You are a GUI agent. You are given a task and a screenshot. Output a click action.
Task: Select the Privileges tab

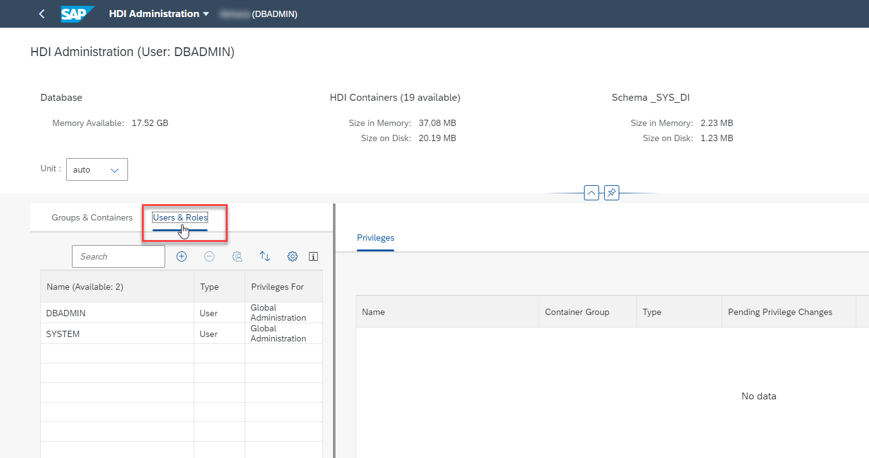pyautogui.click(x=376, y=238)
